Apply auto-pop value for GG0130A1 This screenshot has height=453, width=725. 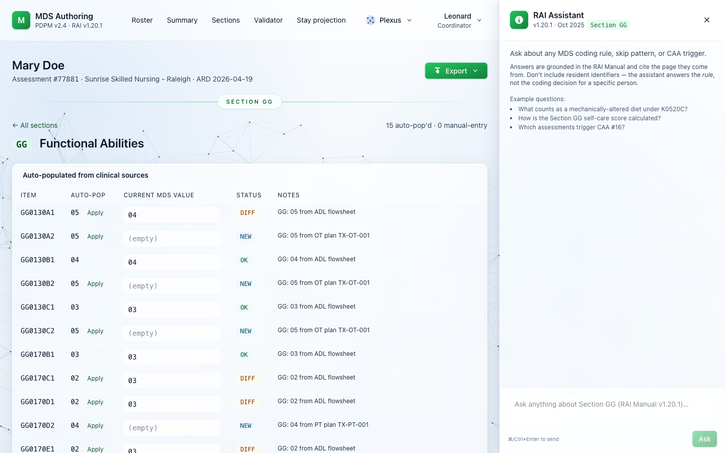coord(95,213)
